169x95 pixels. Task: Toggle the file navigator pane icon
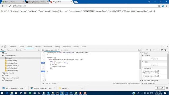click(x=43, y=50)
